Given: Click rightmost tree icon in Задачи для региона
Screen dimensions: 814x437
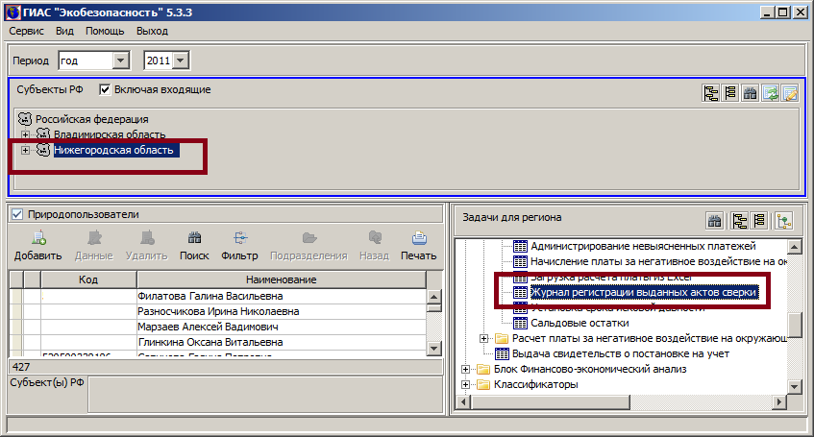Looking at the screenshot, I should coord(783,221).
